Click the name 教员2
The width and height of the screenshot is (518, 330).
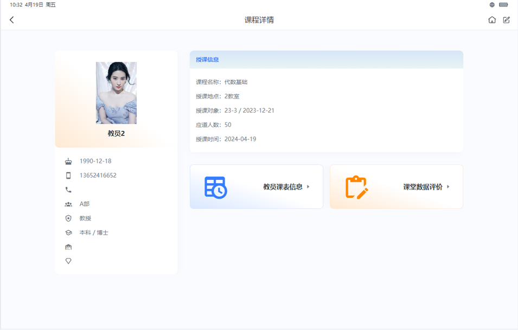116,133
